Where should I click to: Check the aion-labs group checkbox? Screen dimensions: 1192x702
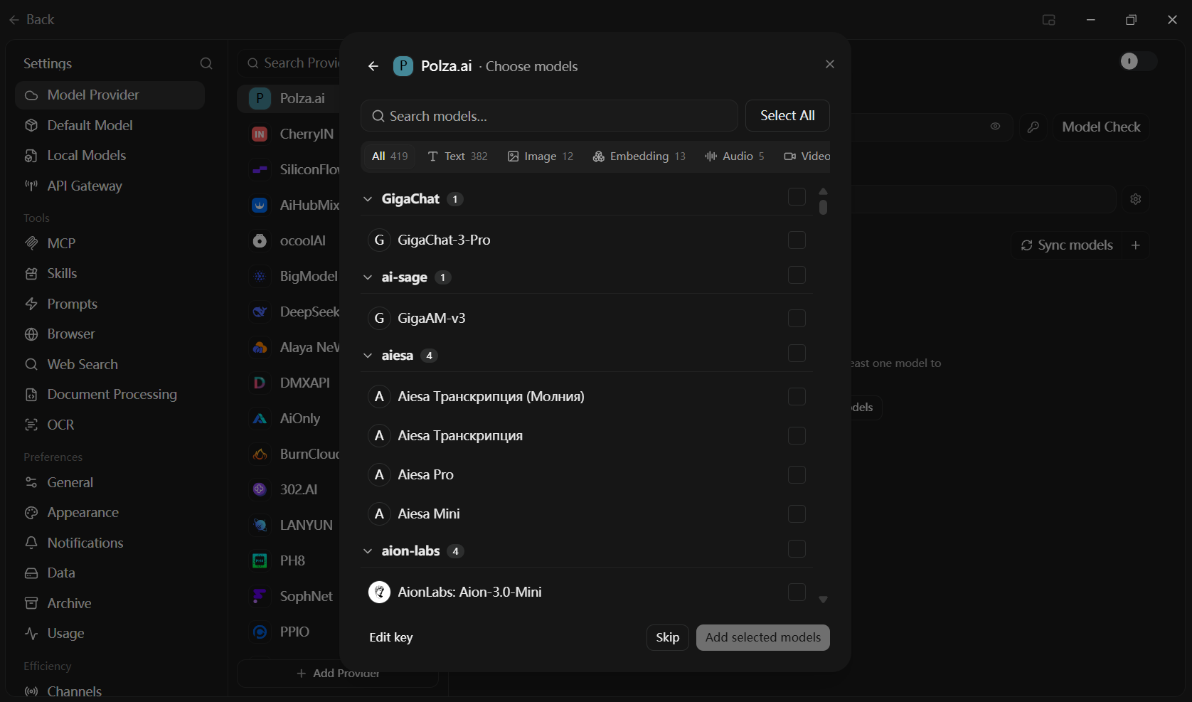click(797, 549)
